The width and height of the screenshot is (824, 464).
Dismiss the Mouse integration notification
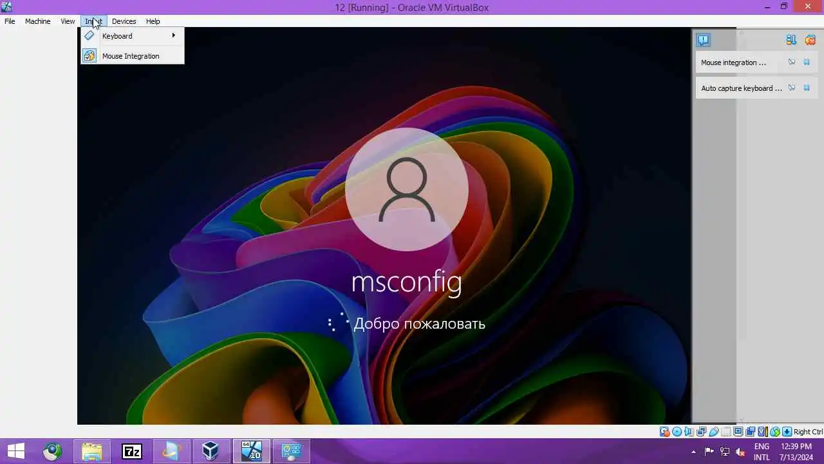[807, 63]
